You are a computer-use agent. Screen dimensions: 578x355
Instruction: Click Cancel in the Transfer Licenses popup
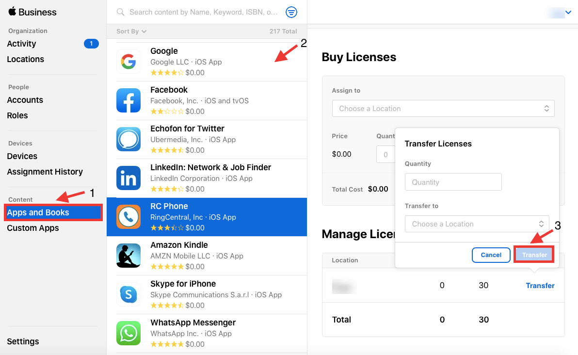pyautogui.click(x=491, y=255)
